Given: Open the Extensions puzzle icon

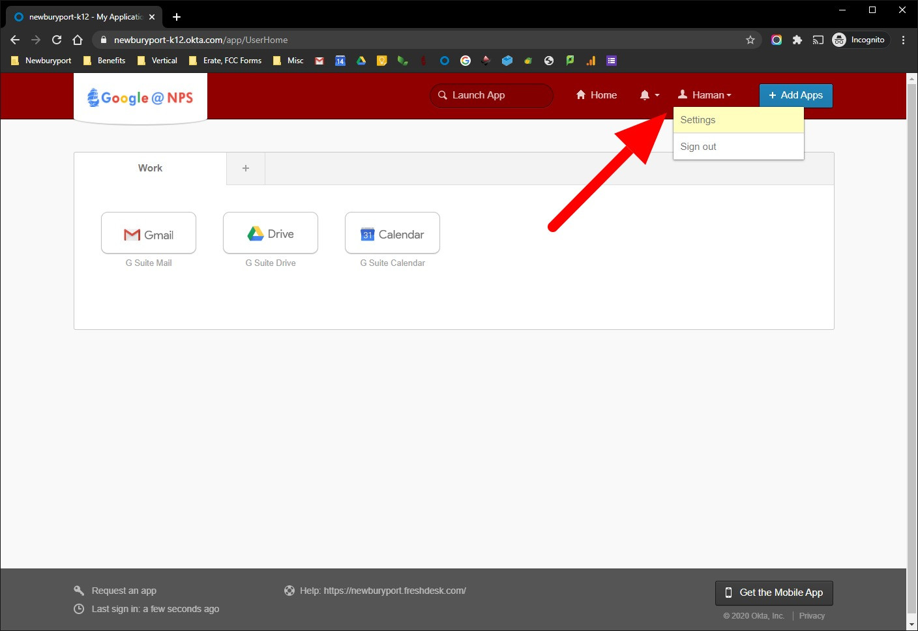Looking at the screenshot, I should 797,40.
